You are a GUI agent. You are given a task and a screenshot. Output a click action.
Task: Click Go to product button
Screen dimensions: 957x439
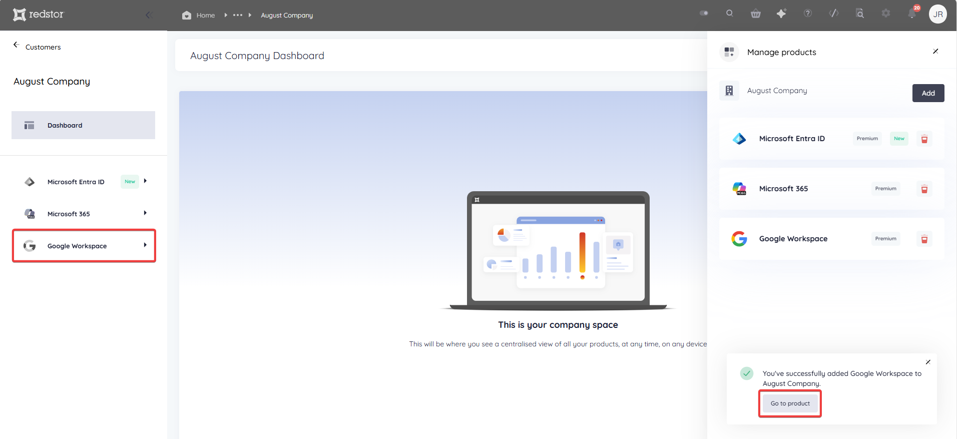pos(790,403)
